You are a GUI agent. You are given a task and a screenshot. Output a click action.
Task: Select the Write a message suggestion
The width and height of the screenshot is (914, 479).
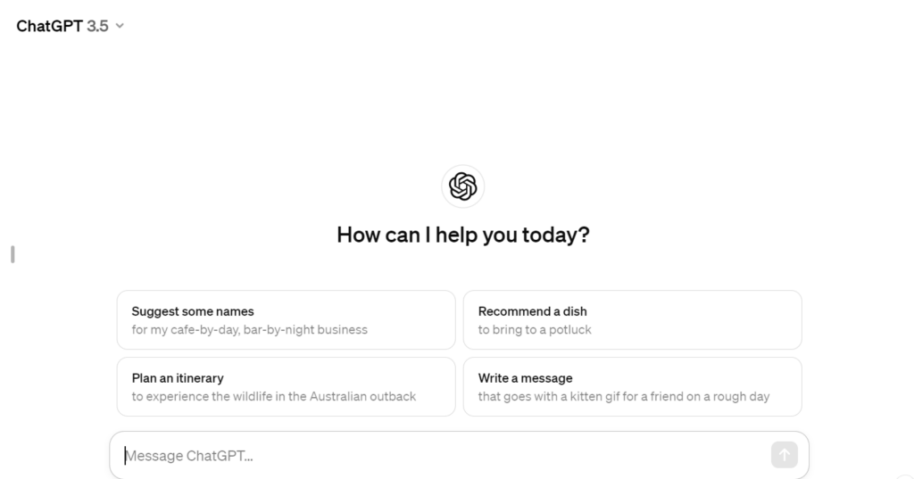(x=633, y=387)
